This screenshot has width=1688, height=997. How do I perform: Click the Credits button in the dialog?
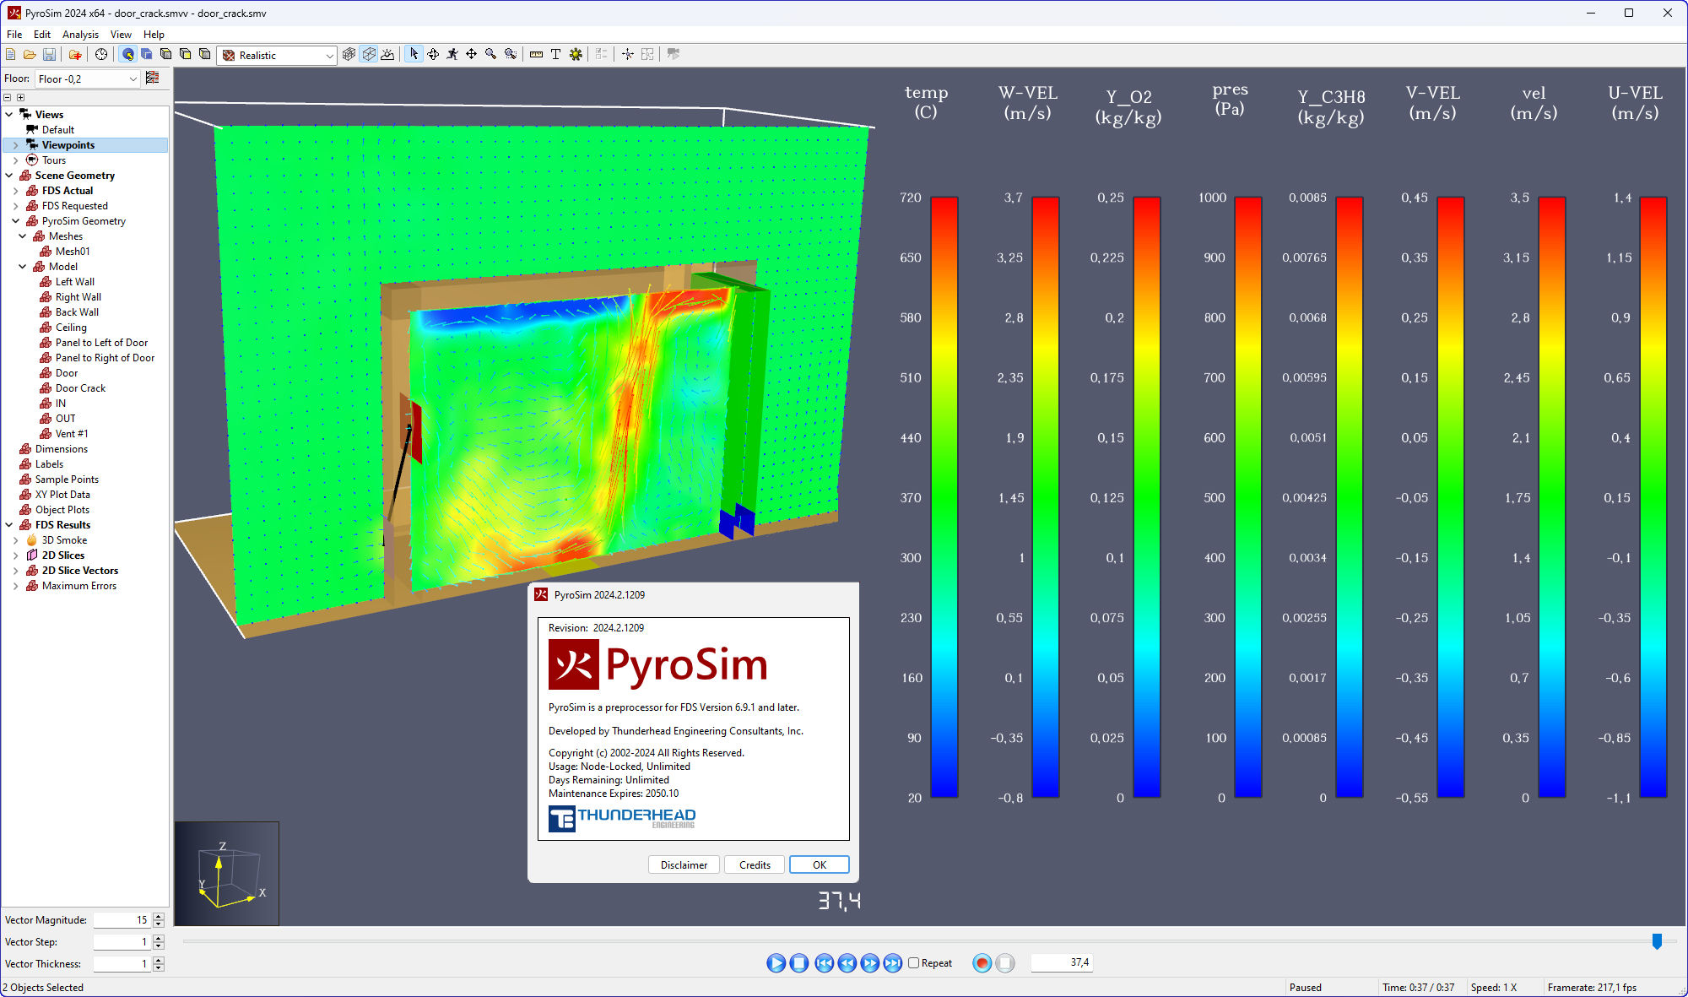tap(754, 864)
